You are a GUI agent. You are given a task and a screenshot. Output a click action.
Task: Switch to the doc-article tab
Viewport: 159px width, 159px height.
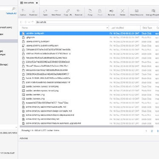tap(29, 3)
